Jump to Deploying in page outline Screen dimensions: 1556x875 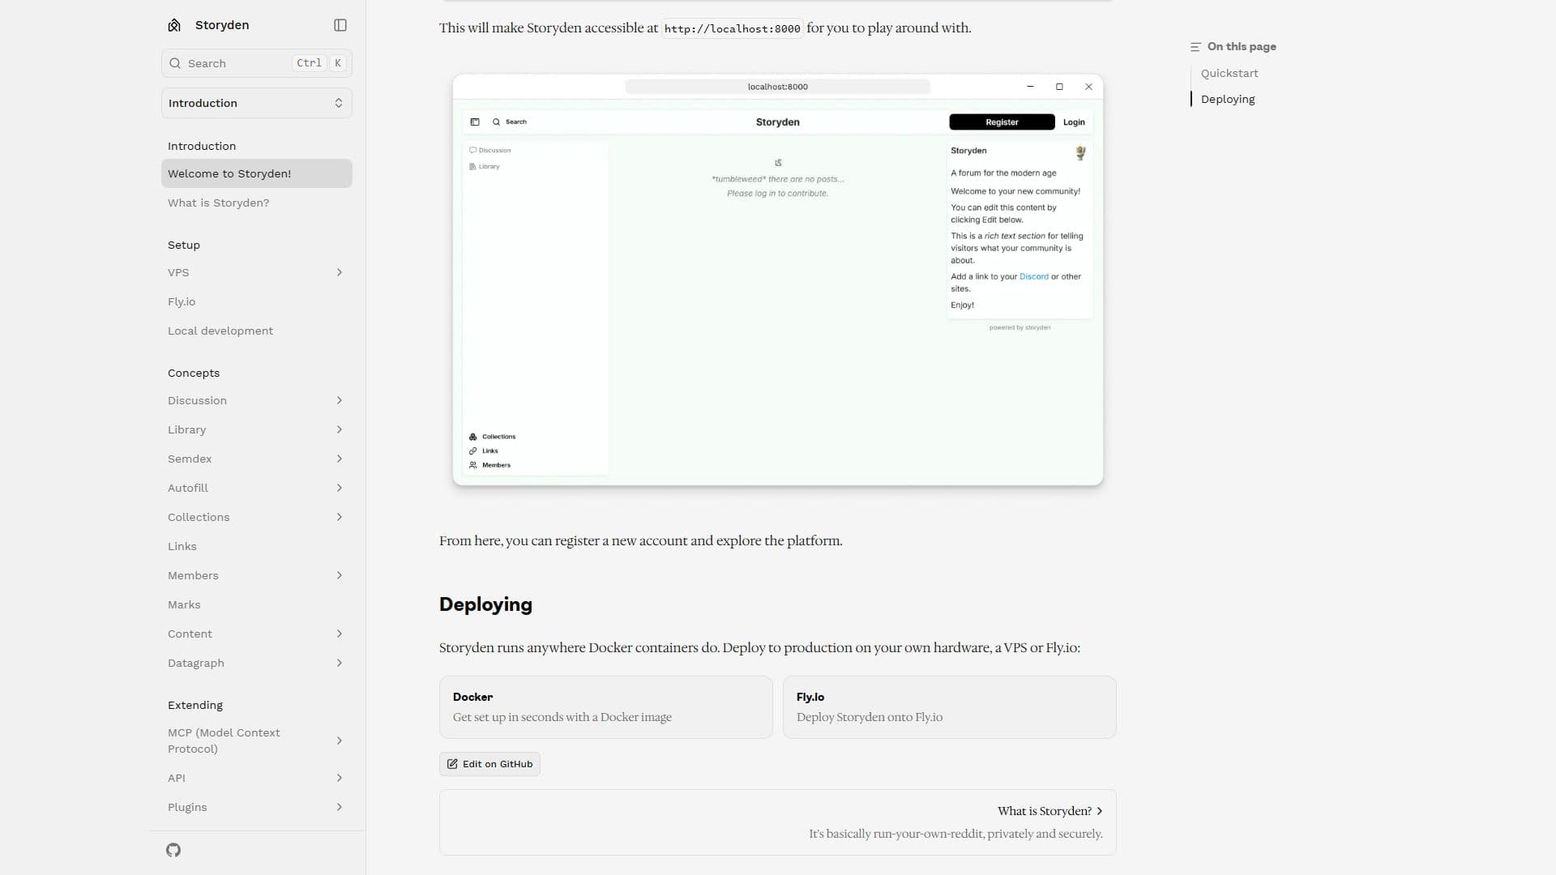[1228, 99]
